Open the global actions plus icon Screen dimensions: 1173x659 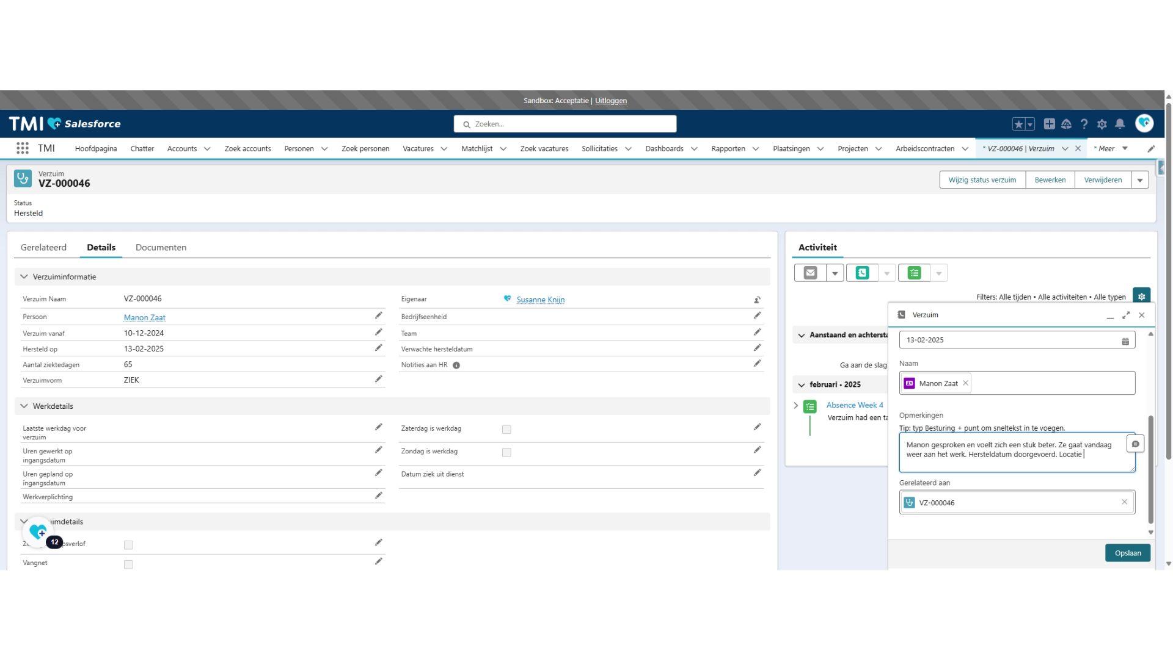(x=1050, y=124)
